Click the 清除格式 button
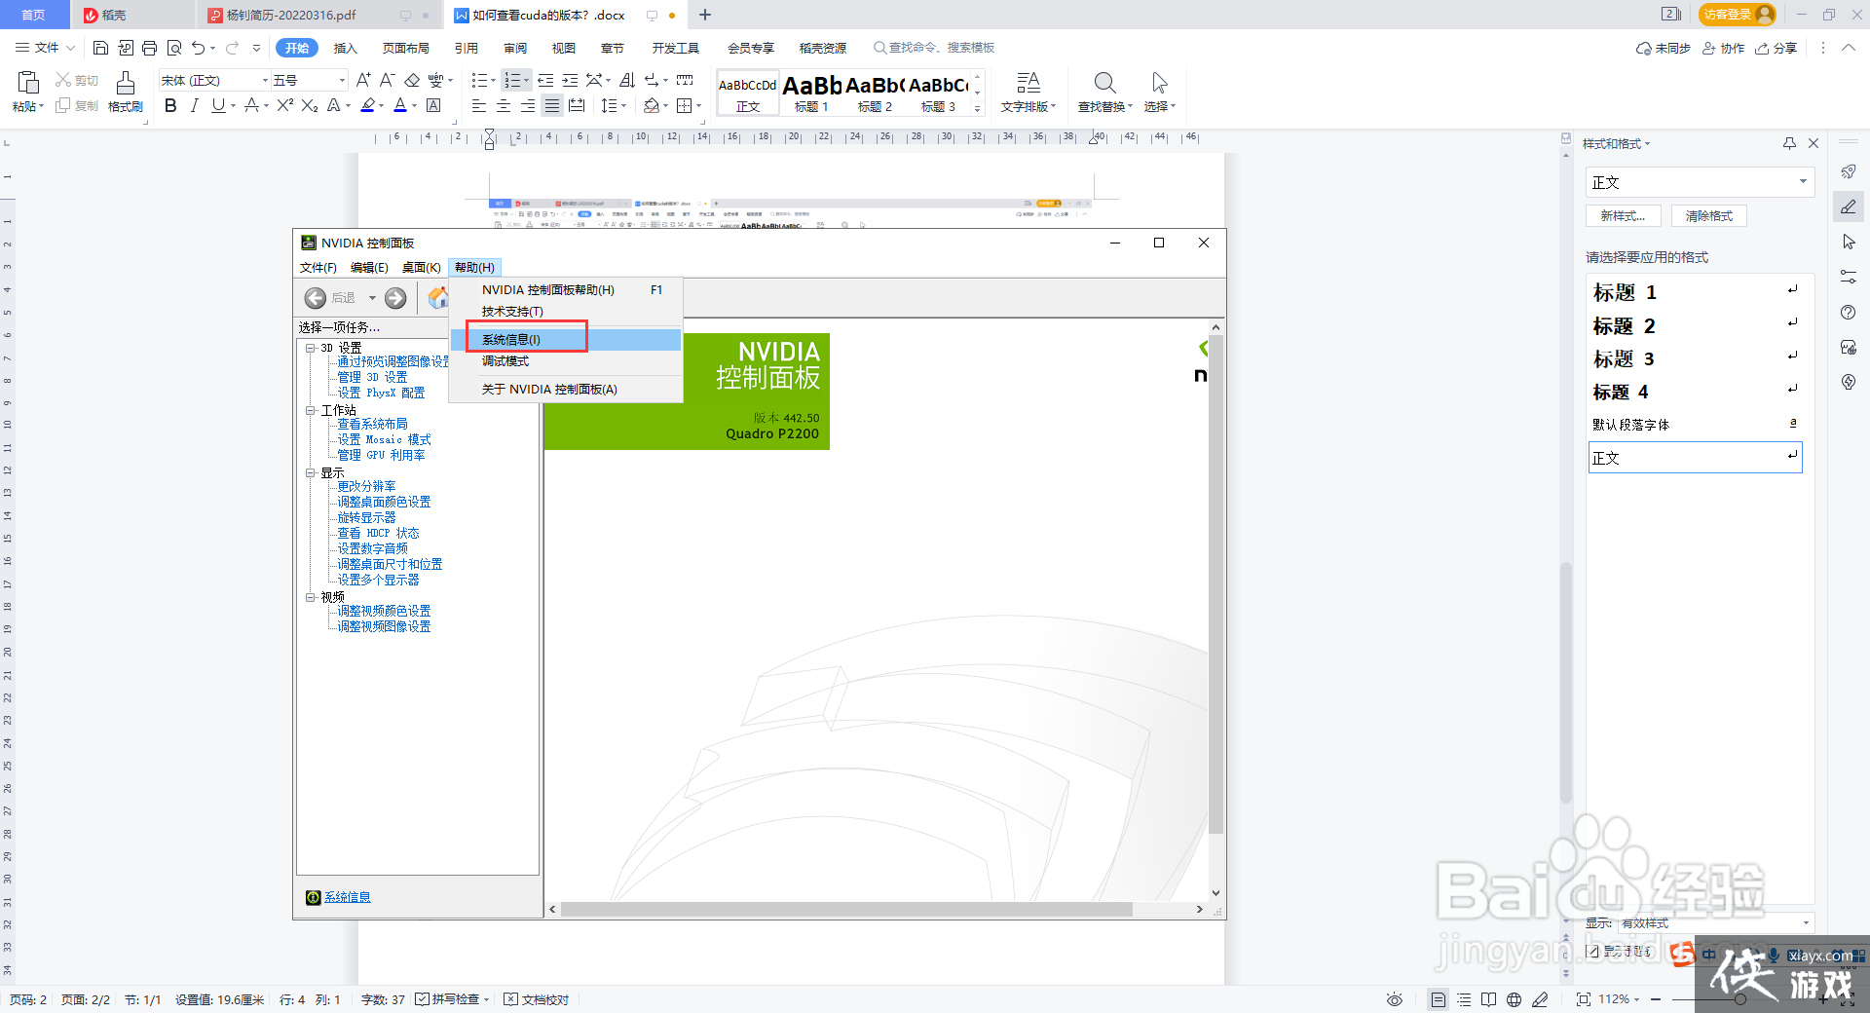 pos(1709,216)
